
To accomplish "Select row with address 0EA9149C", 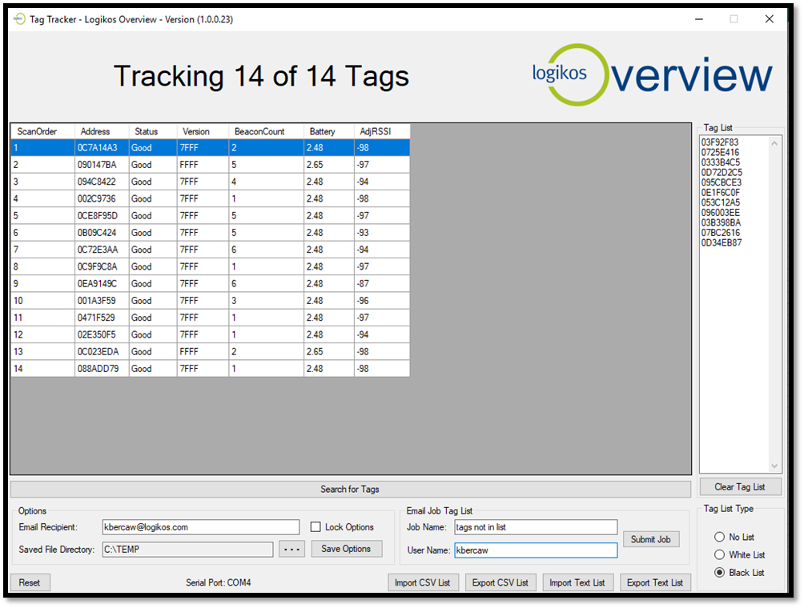I will point(97,283).
